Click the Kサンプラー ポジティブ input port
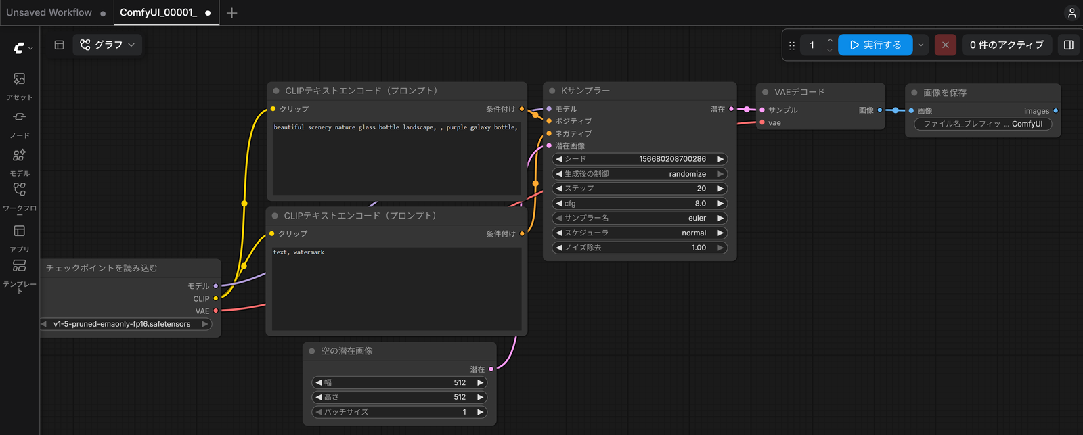This screenshot has width=1083, height=435. (x=549, y=121)
